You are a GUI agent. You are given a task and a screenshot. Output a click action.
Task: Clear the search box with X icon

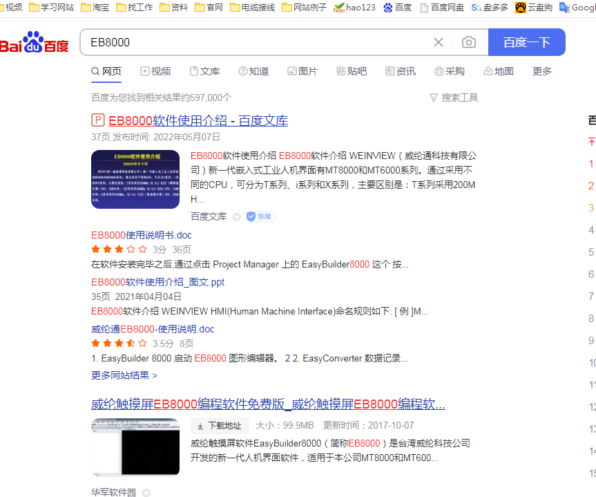pos(439,42)
